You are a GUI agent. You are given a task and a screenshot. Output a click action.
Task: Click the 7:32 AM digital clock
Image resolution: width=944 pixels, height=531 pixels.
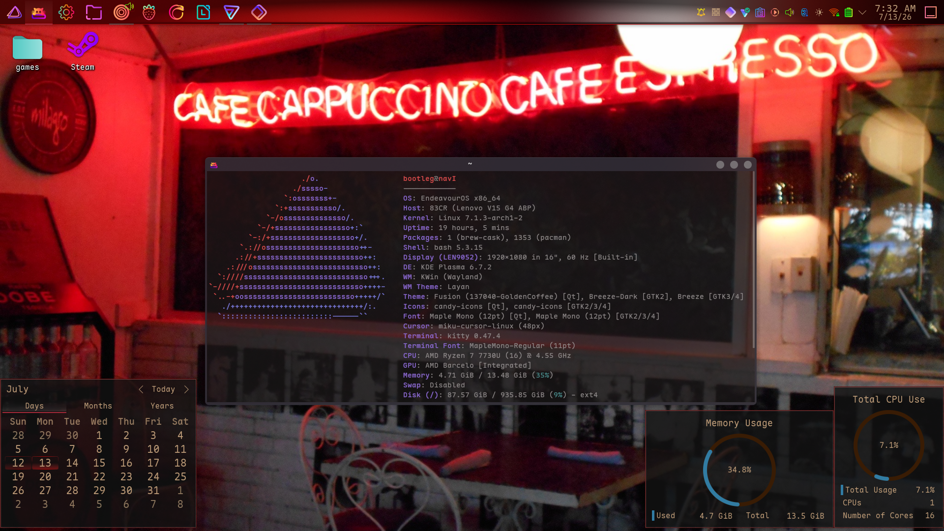point(895,8)
